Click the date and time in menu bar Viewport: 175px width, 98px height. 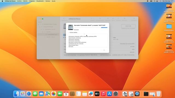point(168,1)
